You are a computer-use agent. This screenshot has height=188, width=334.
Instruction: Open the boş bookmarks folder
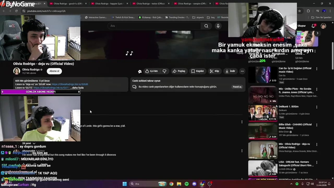pyautogui.click(x=211, y=17)
